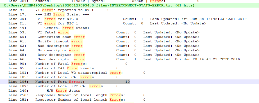The height and width of the screenshot is (103, 259).
Task: Click the Line 17 EMS Error Stats result
Action: pyautogui.click(x=49, y=14)
